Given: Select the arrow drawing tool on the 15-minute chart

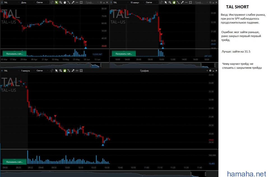Looking at the screenshot, I should tap(182, 3).
